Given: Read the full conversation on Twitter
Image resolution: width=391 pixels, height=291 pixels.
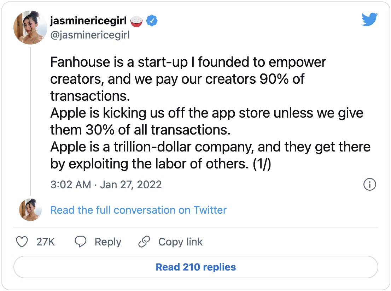Looking at the screenshot, I should pyautogui.click(x=138, y=210).
